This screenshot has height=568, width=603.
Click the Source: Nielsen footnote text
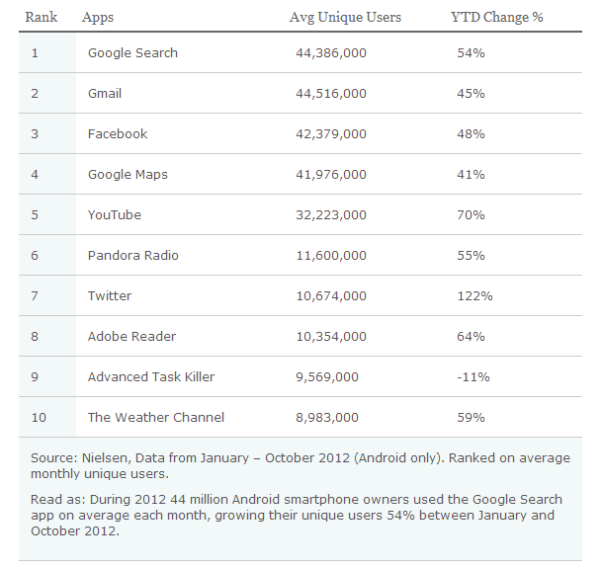click(x=301, y=465)
